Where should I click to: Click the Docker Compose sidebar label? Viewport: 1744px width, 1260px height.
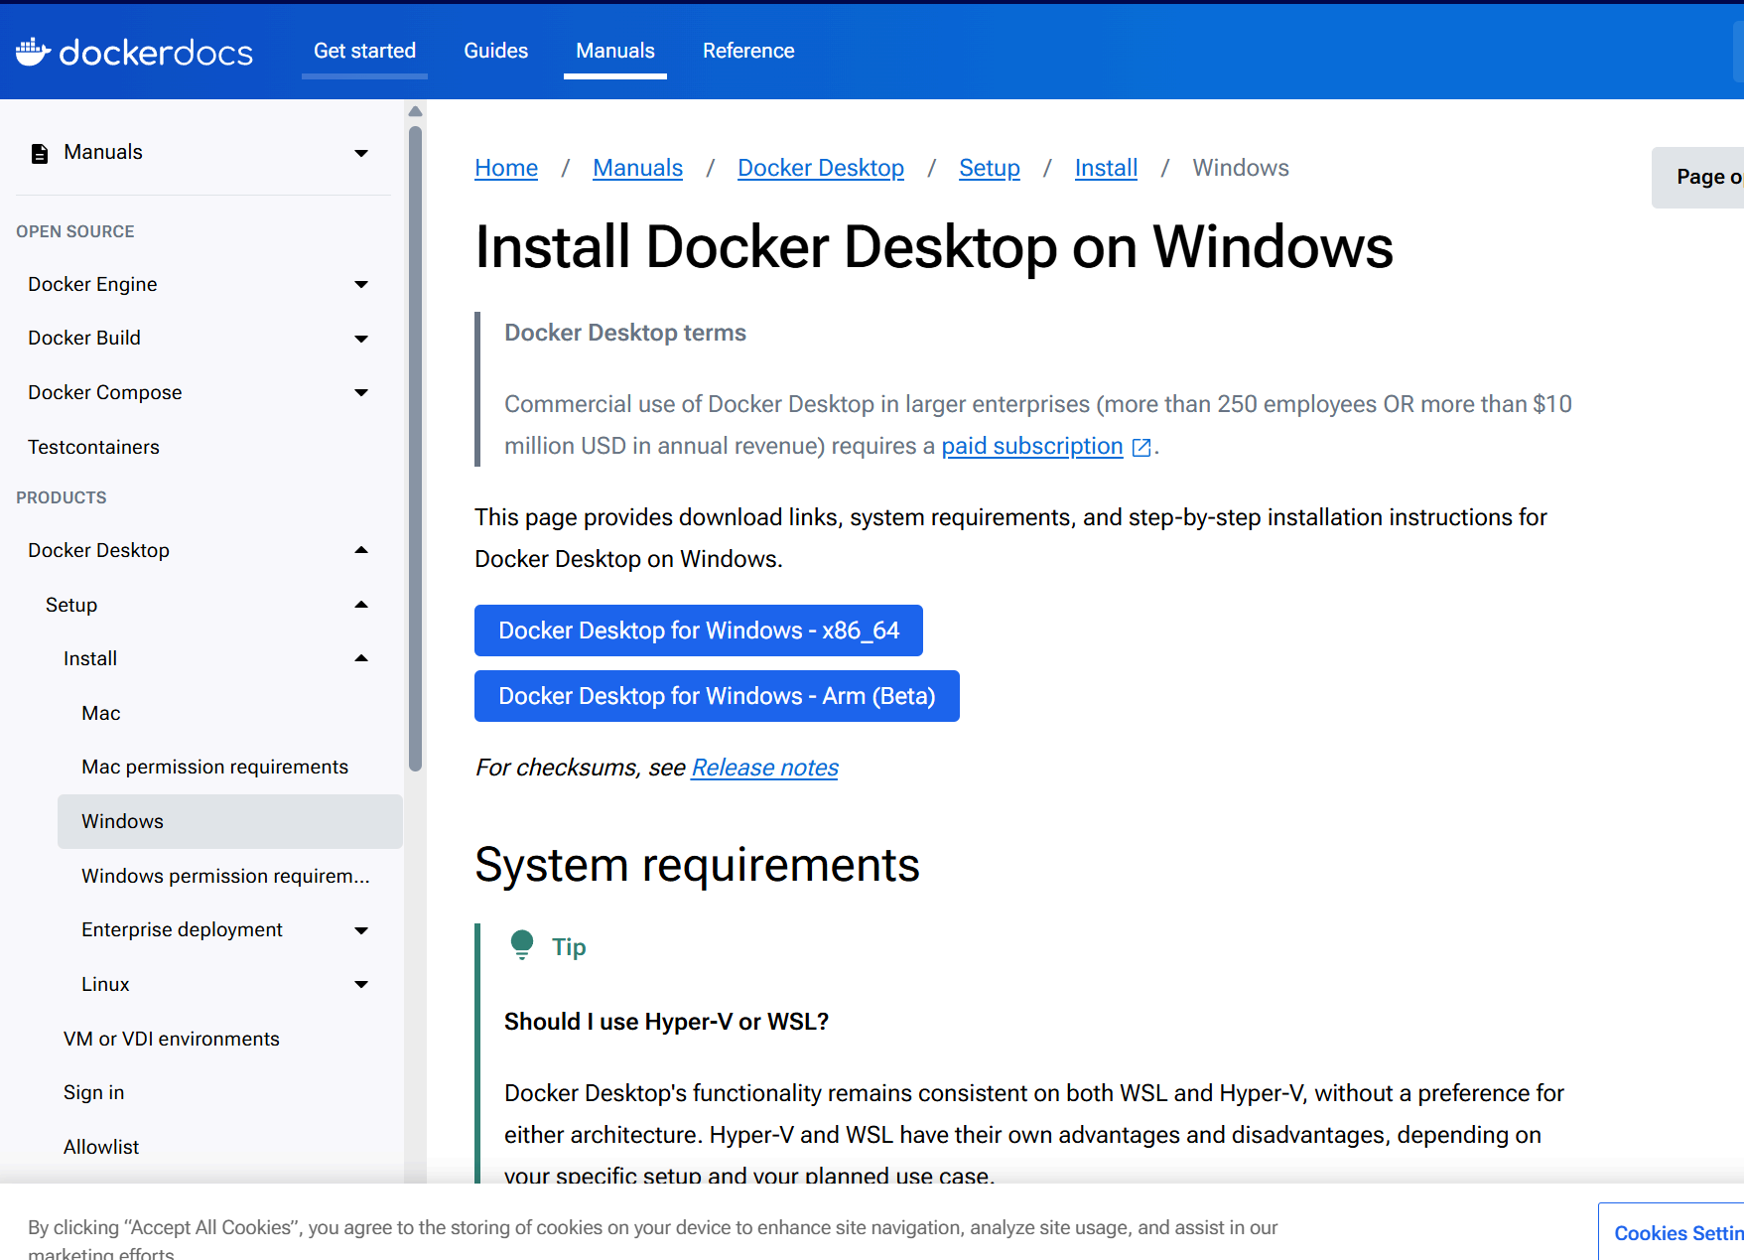105,392
